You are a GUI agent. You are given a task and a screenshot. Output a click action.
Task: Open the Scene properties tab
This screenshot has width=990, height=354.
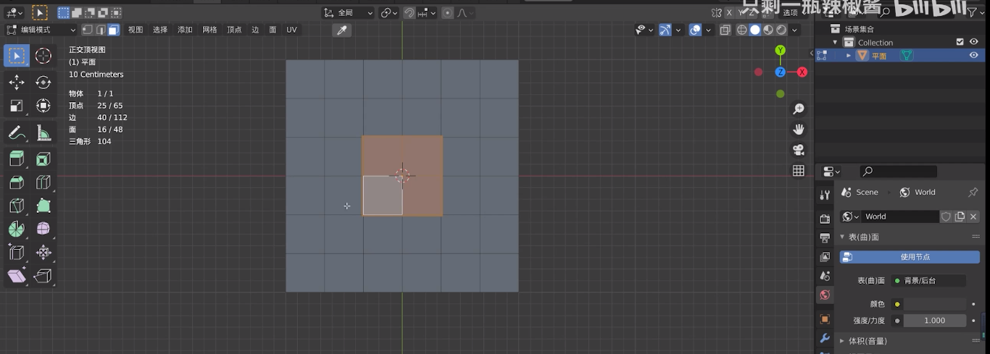click(825, 276)
